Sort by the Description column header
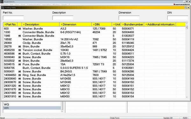 click(40, 24)
